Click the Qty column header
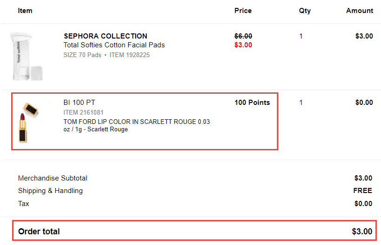 [x=305, y=11]
